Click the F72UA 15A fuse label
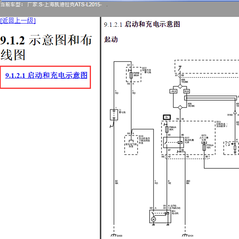 point(210,147)
